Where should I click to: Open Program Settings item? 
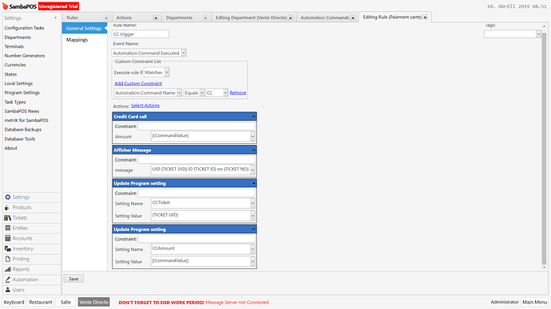(x=22, y=93)
